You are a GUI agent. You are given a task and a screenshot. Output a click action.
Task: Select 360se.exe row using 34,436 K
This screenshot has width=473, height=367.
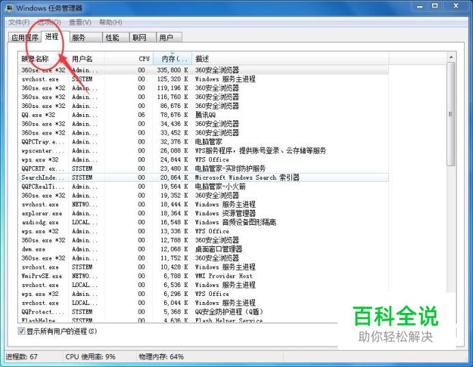[203, 124]
